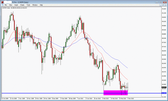Click the 13 Oct 2009 date label

pyautogui.click(x=5, y=99)
